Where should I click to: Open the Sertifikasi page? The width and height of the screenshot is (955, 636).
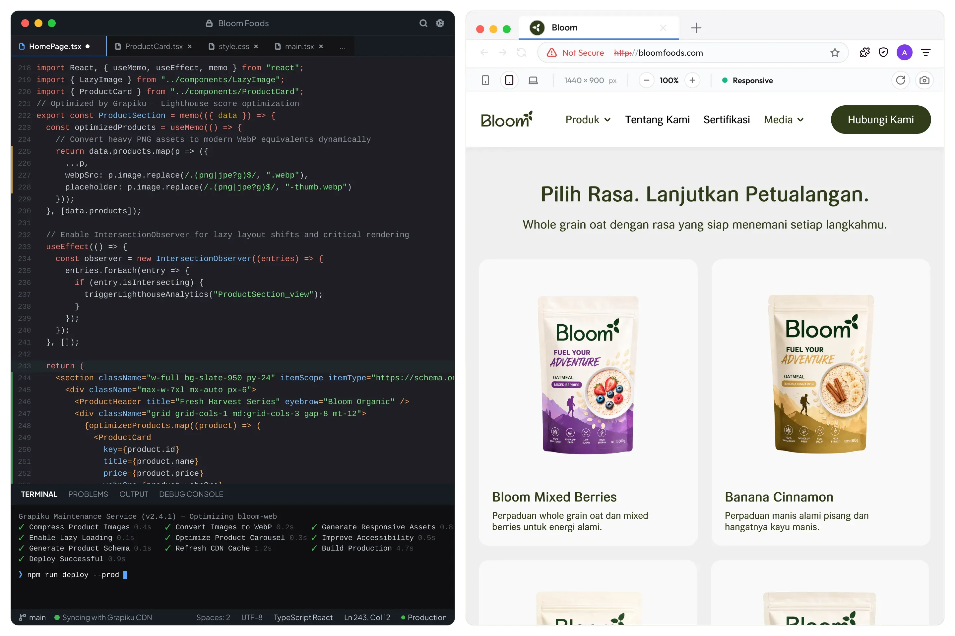point(727,120)
